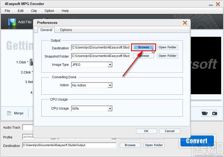The image size is (224, 157).
Task: Click the Merge icon in main window
Action: [x=9, y=113]
